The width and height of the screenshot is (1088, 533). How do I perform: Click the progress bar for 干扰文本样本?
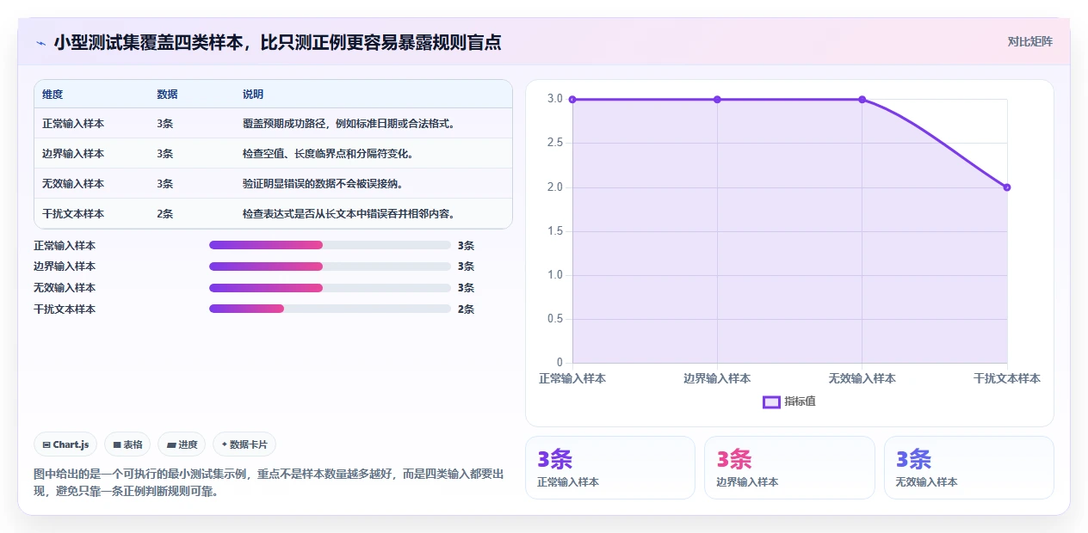[330, 309]
